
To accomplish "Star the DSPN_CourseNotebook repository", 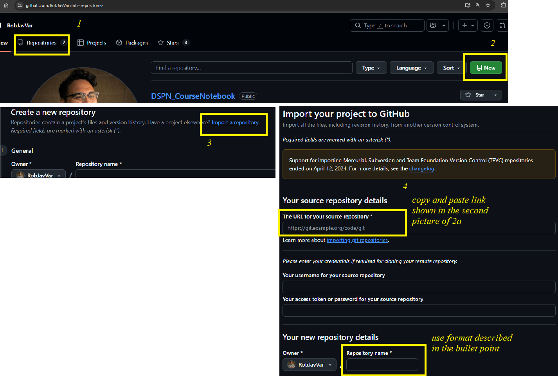I will click(475, 95).
